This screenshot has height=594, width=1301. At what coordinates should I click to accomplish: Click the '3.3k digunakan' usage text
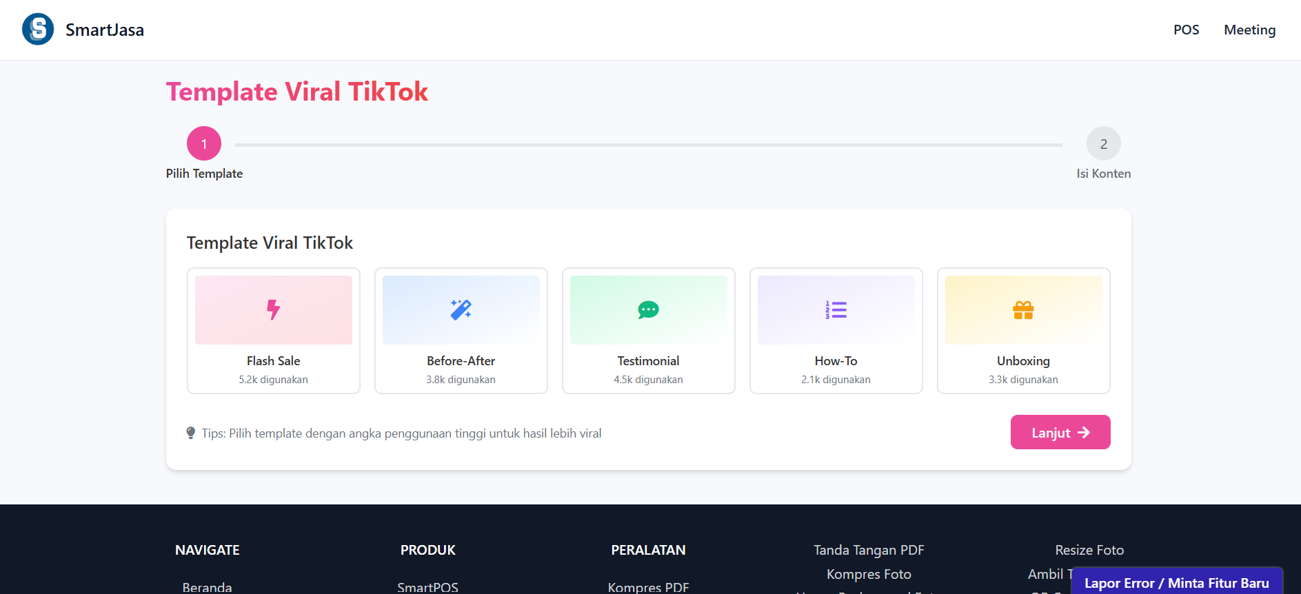[1024, 380]
